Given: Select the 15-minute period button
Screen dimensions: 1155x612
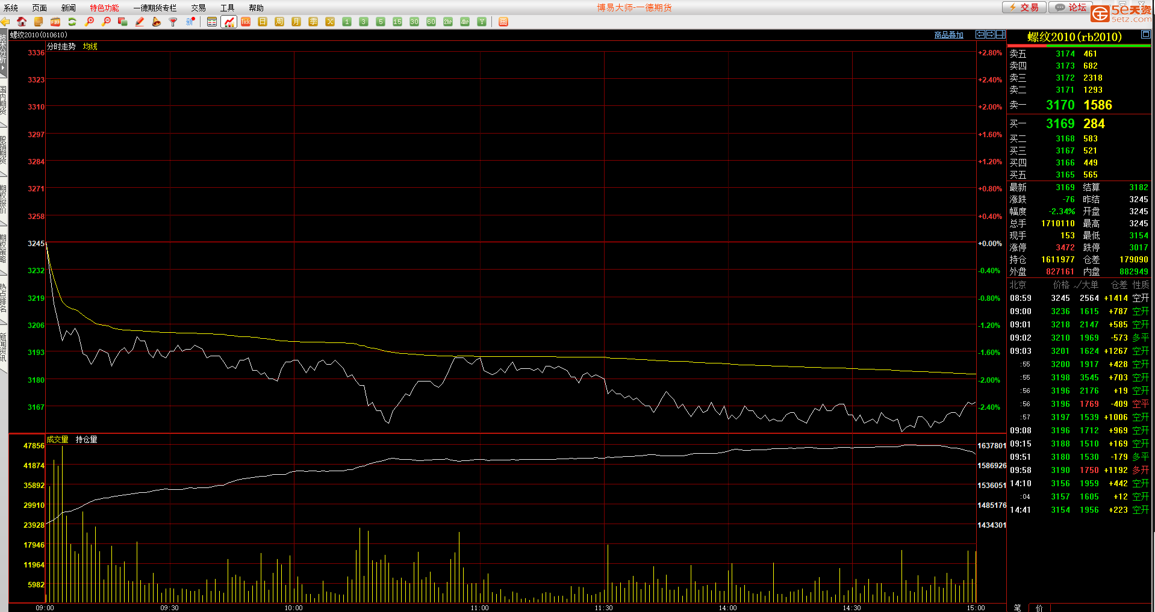Looking at the screenshot, I should (397, 22).
